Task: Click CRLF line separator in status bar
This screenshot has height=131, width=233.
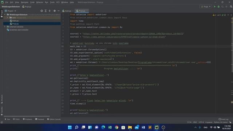Action: point(195,122)
